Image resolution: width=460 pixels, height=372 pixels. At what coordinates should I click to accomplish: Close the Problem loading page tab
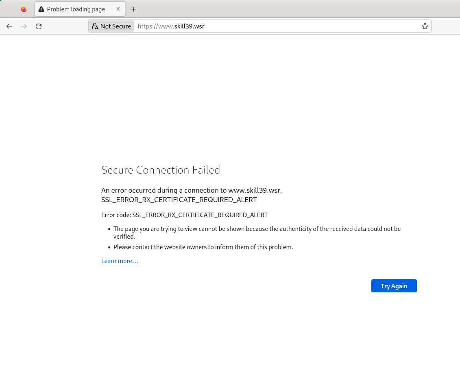pyautogui.click(x=118, y=9)
